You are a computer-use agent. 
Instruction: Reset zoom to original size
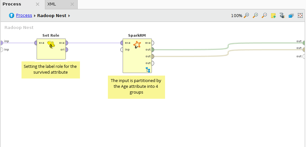[247, 15]
